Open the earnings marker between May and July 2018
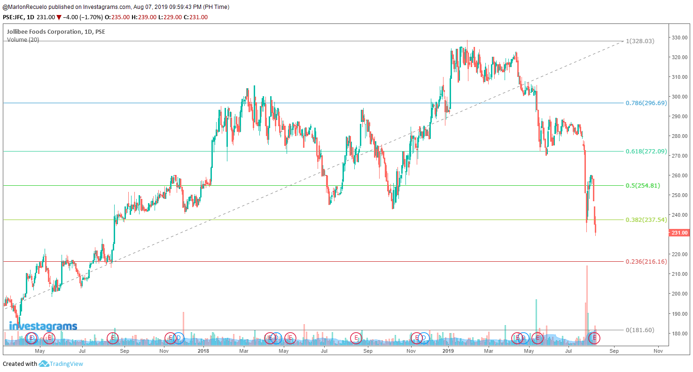The image size is (693, 372). (x=290, y=338)
